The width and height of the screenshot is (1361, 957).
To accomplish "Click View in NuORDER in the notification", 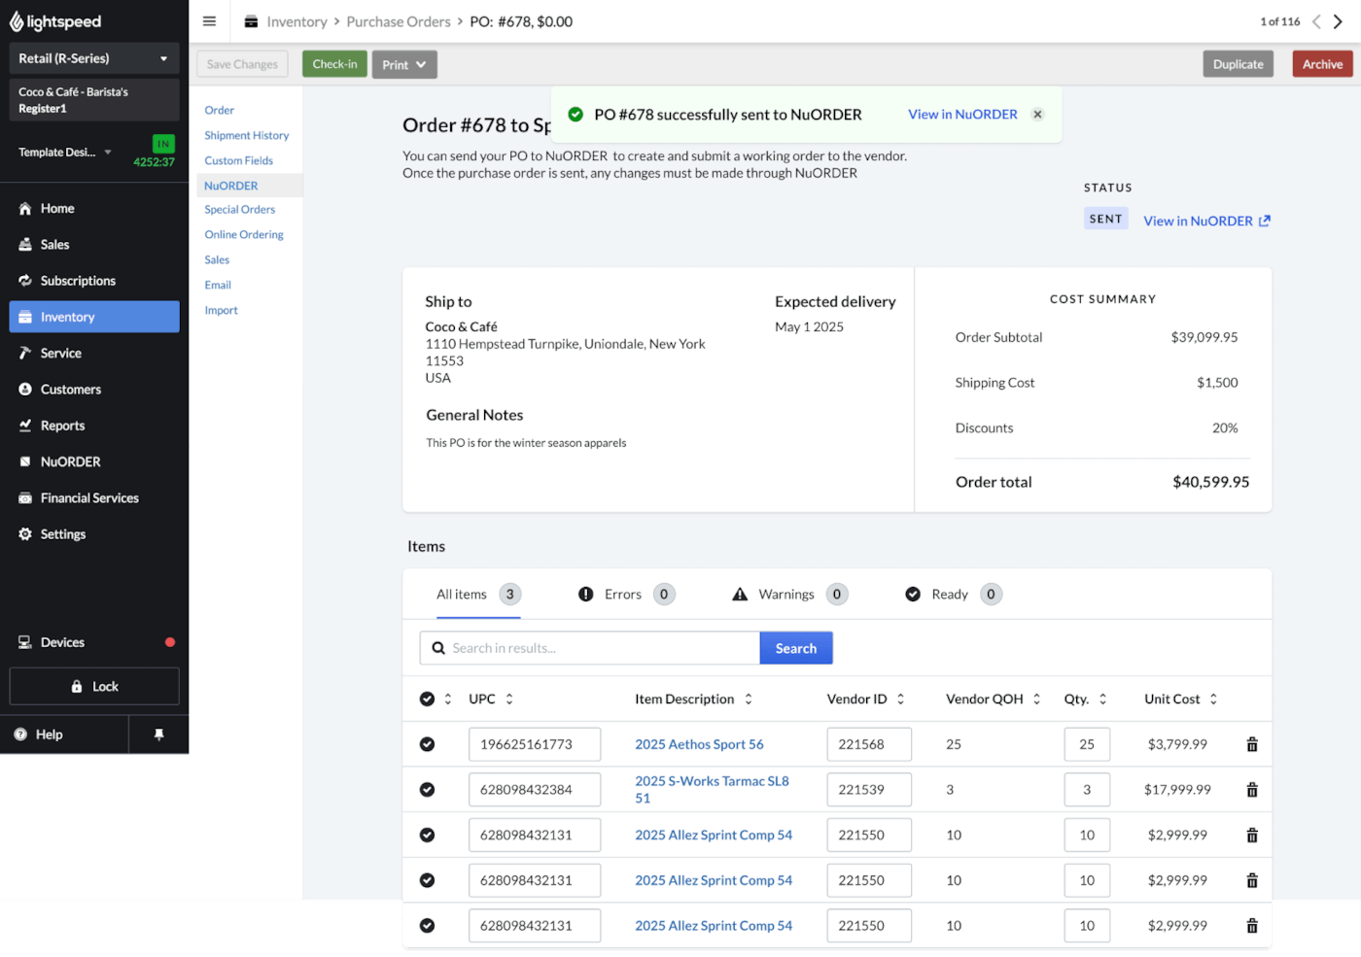I will (962, 115).
